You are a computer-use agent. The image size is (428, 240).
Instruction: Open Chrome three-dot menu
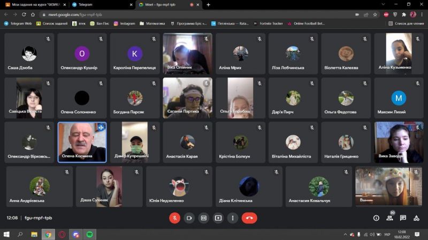click(x=422, y=15)
